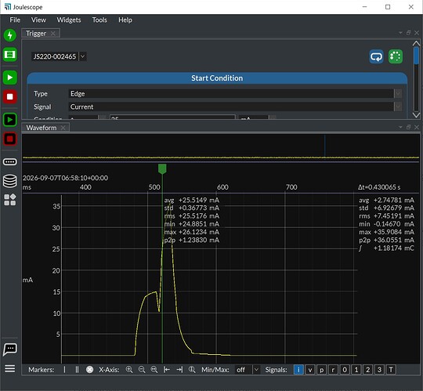Click the Δt=0.430065 s readout
This screenshot has height=391, width=423.
(x=379, y=187)
